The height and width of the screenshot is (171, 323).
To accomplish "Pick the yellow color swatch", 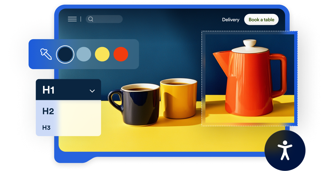I will point(102,54).
